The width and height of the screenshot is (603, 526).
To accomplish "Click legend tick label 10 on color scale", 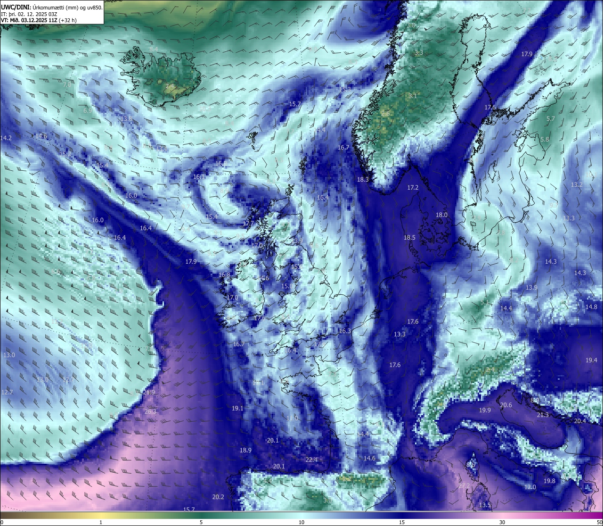I will click(x=301, y=522).
